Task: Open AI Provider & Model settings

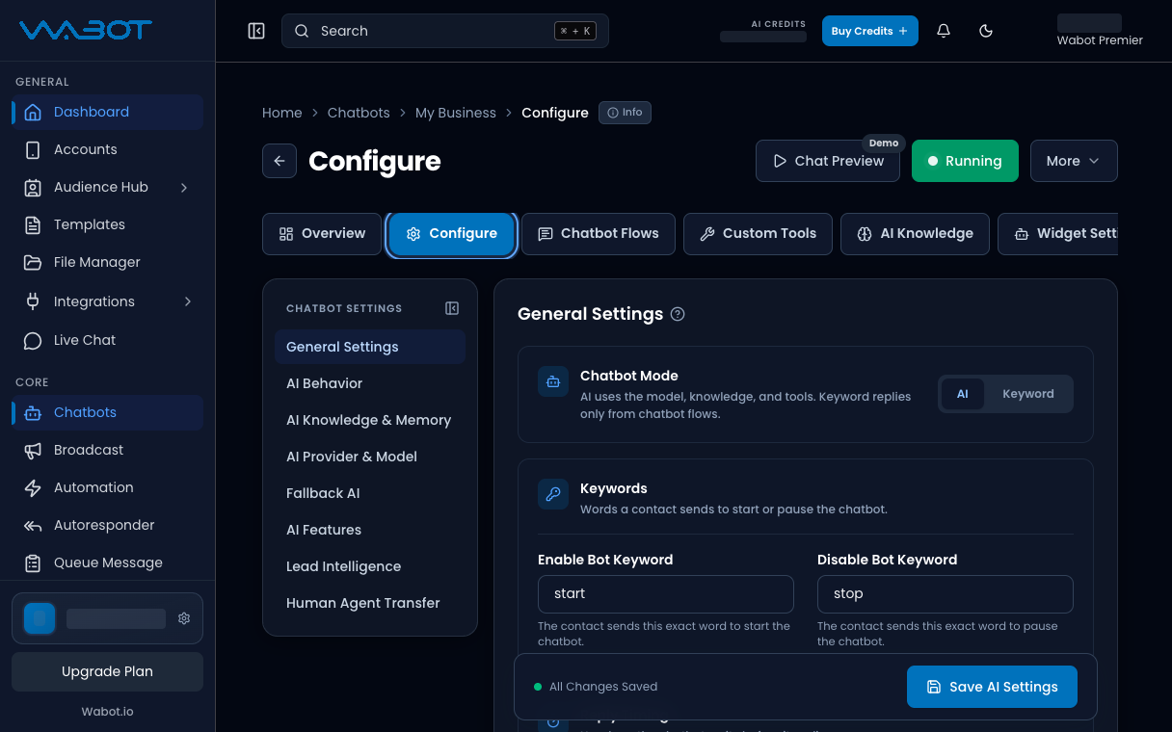Action: [370, 457]
